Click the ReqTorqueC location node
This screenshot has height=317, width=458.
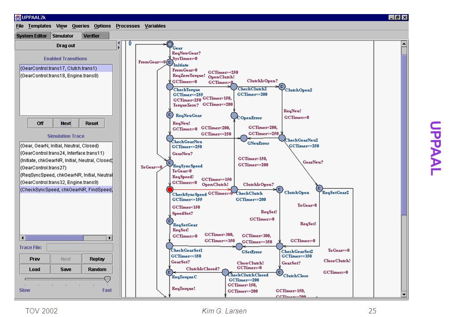tap(170, 272)
